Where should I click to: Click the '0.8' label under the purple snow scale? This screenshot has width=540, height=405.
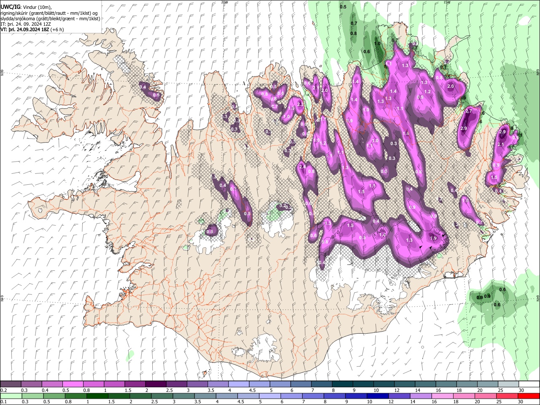pos(86,390)
